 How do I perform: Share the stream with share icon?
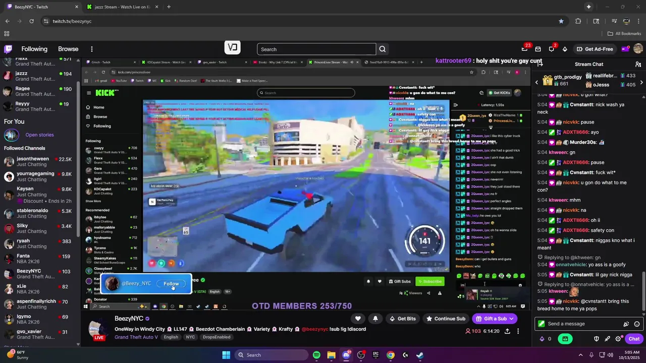click(x=507, y=331)
